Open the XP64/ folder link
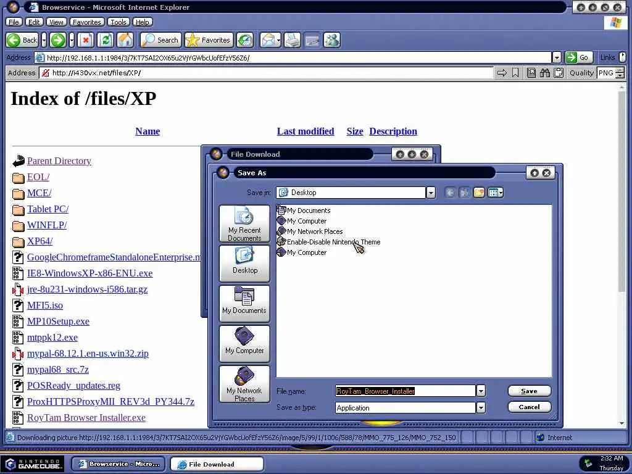 point(40,241)
